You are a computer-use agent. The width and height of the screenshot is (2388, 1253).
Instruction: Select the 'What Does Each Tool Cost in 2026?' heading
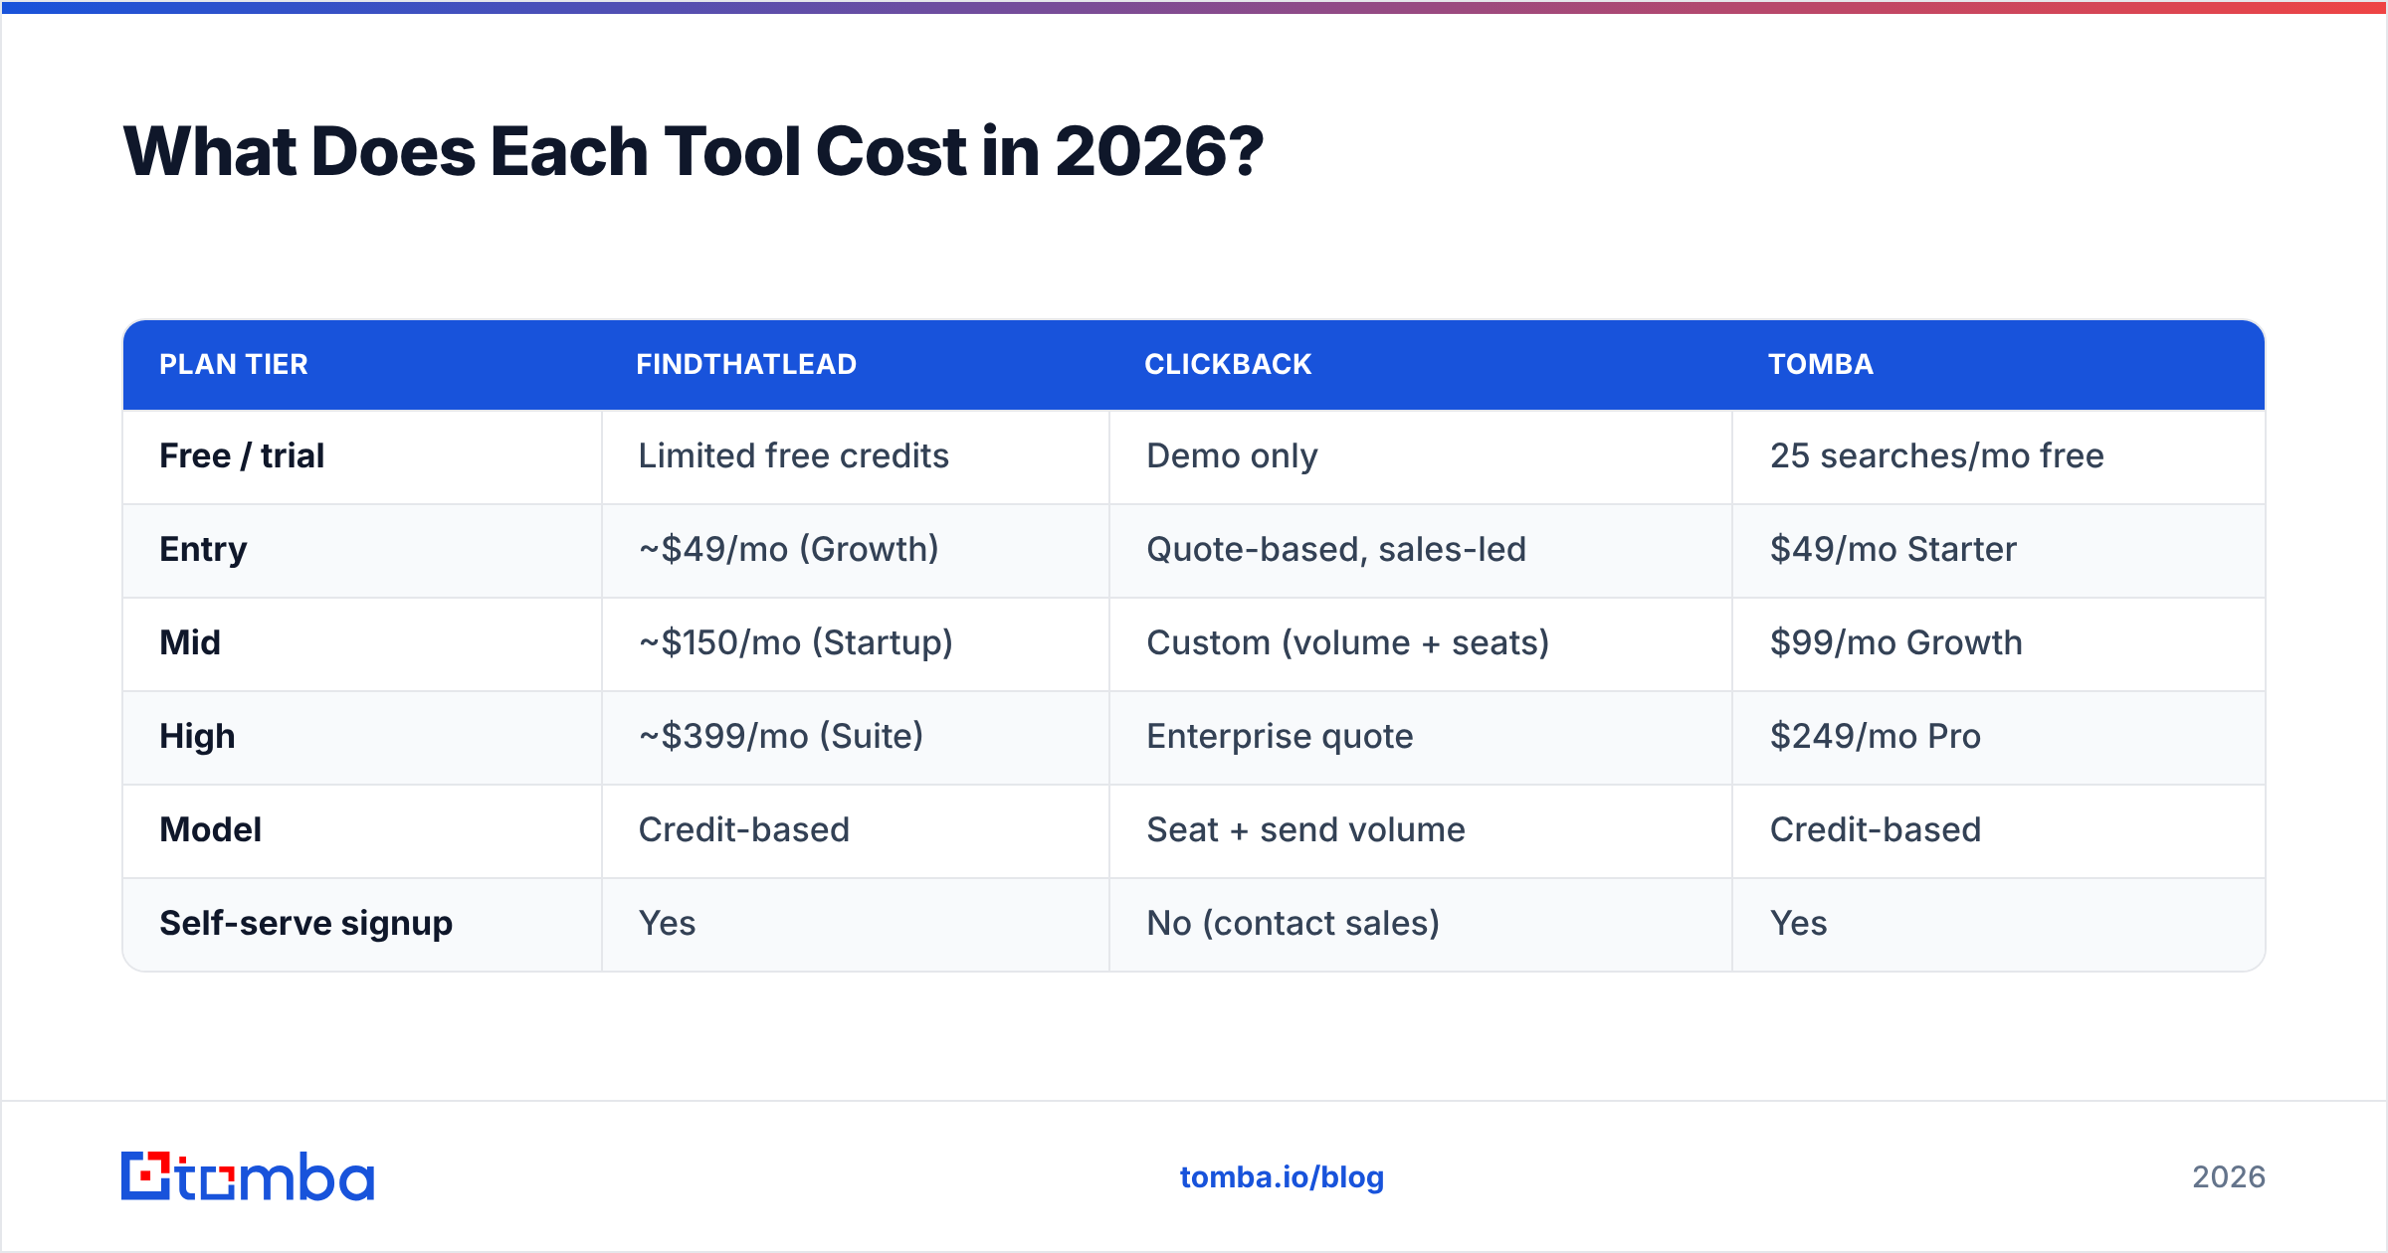pos(694,151)
